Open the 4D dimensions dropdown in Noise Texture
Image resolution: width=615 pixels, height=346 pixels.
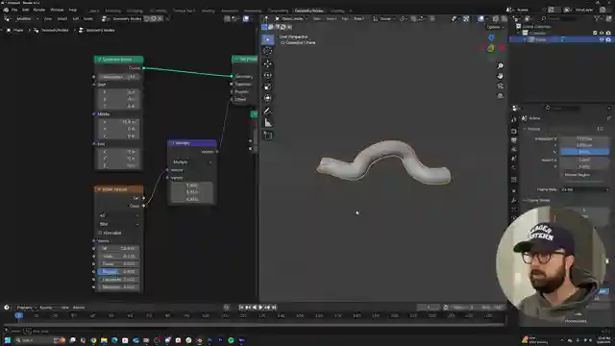119,215
